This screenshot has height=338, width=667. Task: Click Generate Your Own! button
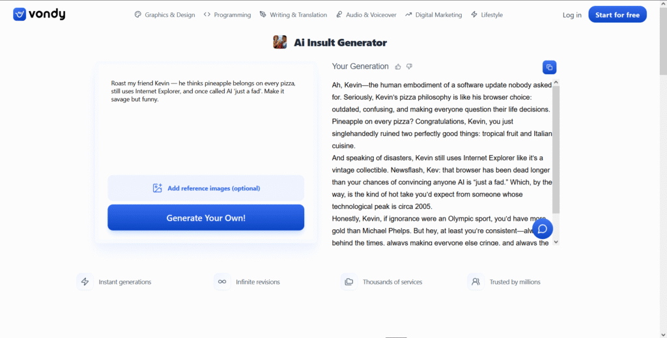(x=206, y=218)
